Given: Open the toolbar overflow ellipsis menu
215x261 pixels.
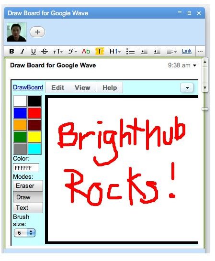Looking at the screenshot, I should click(200, 52).
